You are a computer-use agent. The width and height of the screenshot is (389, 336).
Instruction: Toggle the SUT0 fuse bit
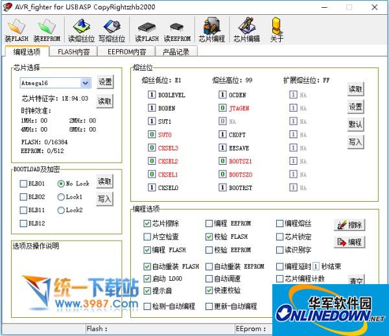(152, 134)
